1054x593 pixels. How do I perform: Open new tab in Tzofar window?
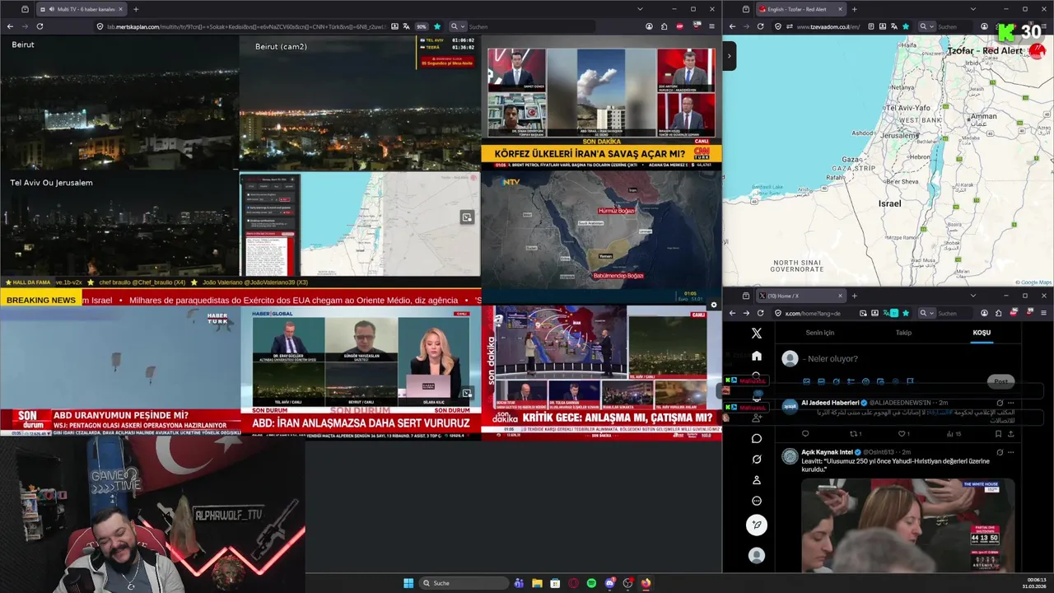(x=854, y=9)
